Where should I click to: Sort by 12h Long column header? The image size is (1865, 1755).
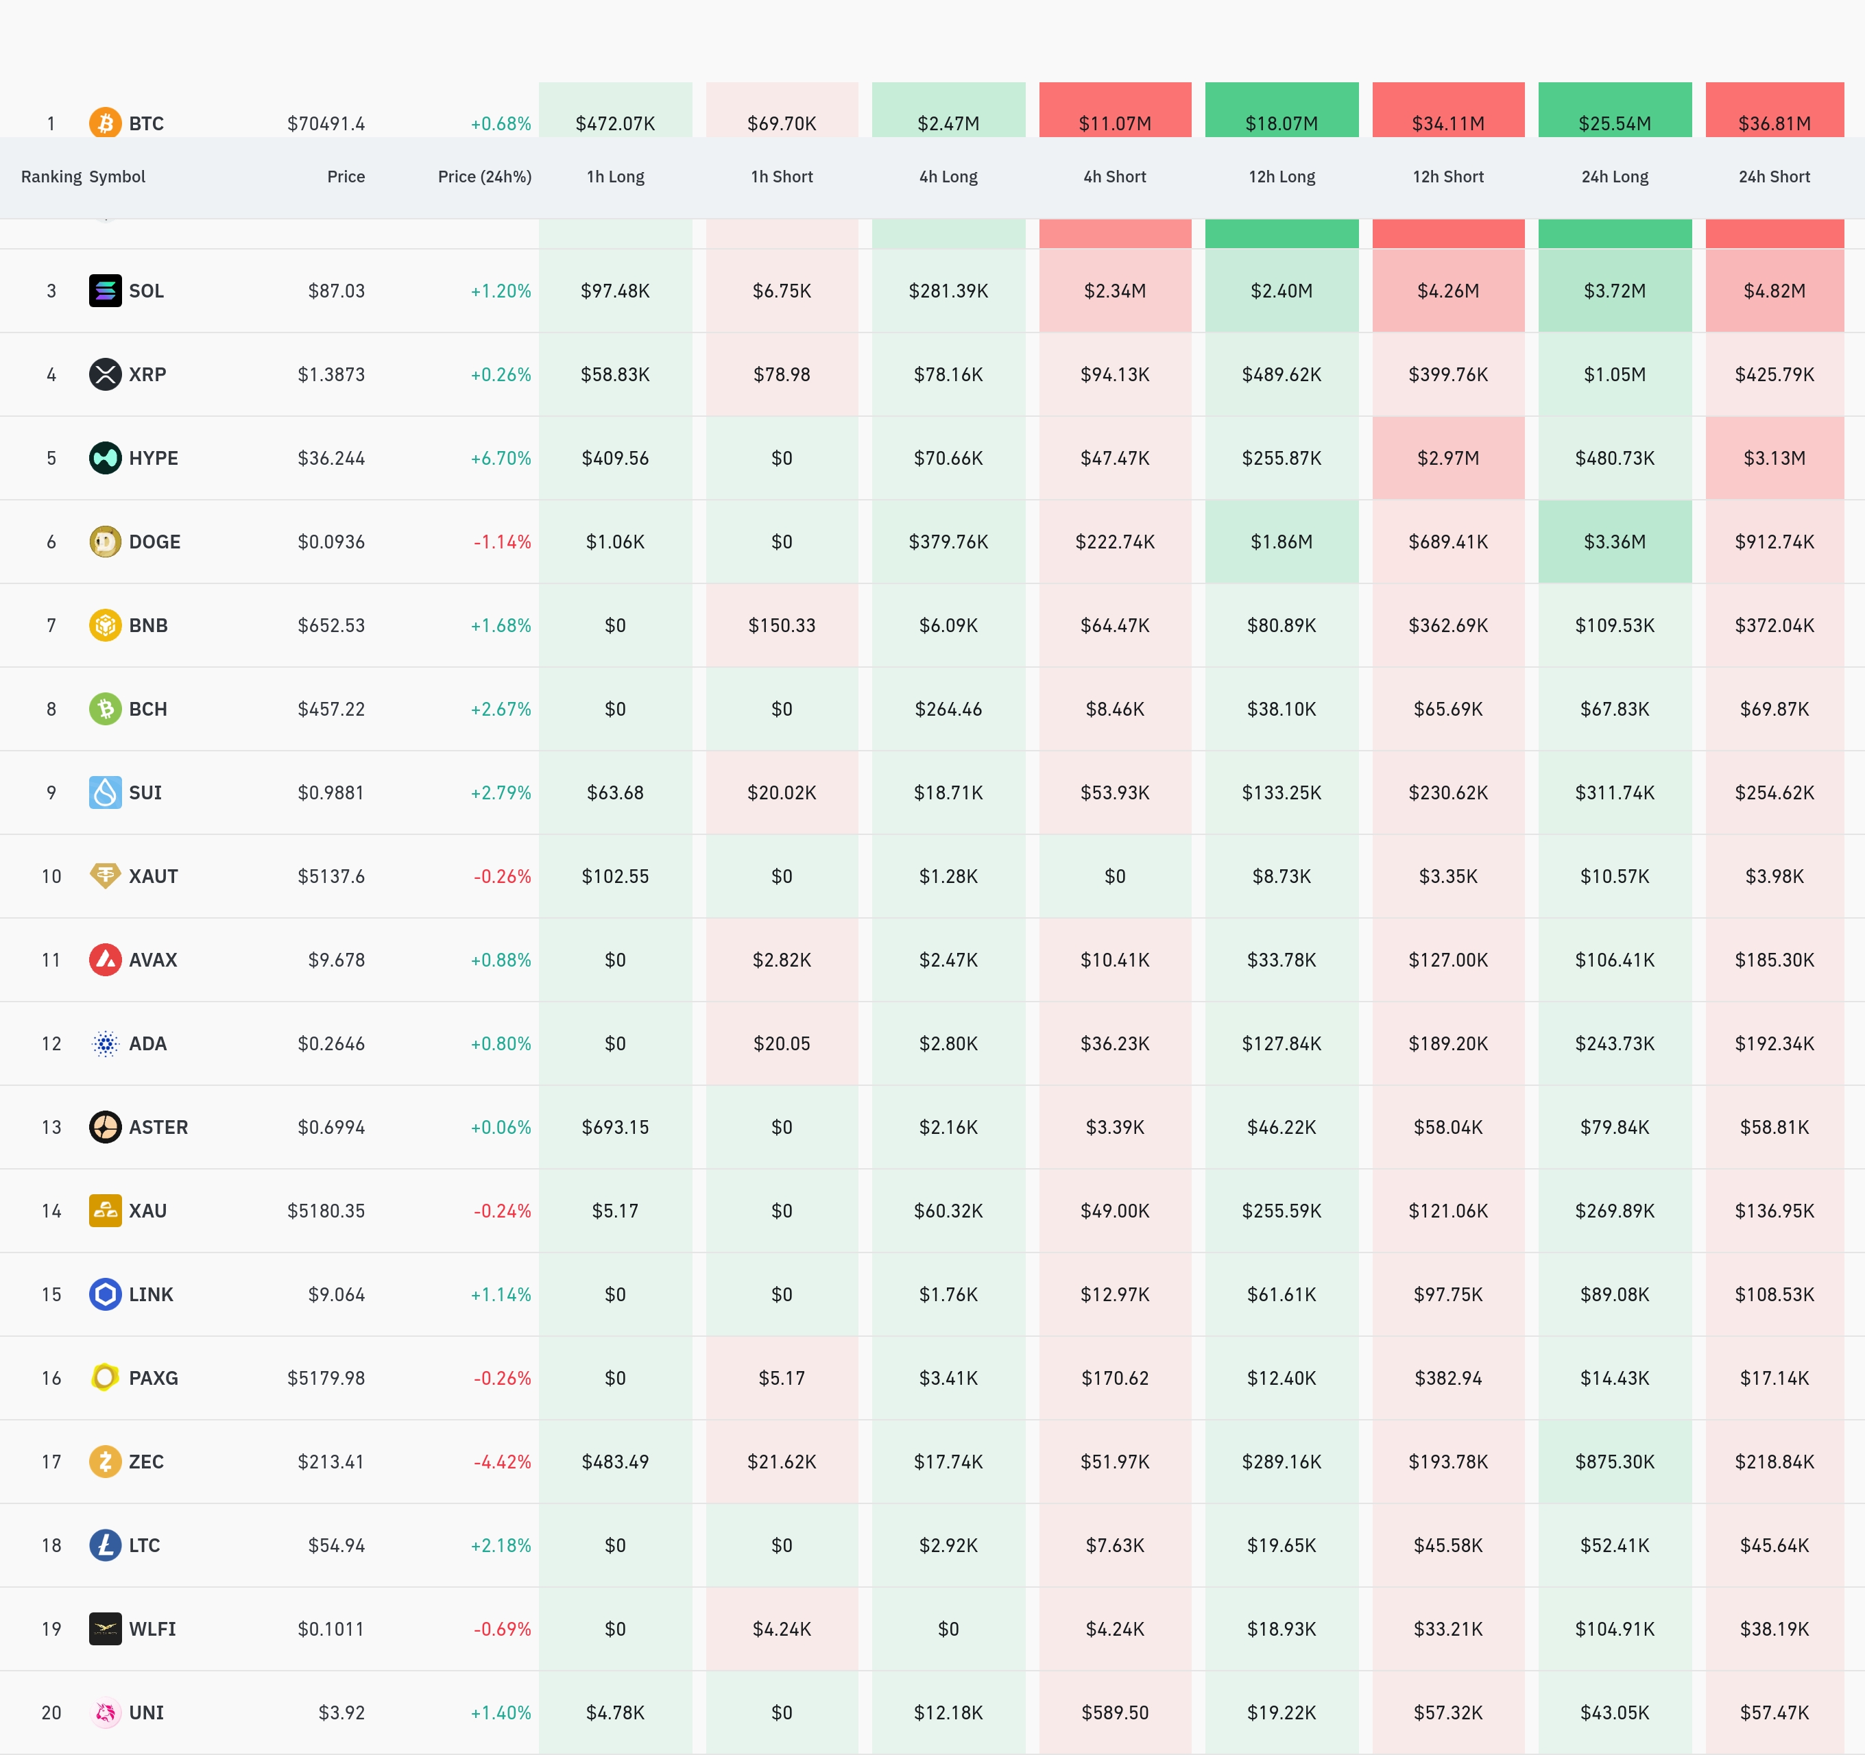(1282, 176)
